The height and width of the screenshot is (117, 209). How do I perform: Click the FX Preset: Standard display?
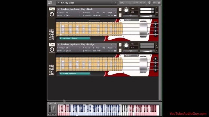coord(75,73)
